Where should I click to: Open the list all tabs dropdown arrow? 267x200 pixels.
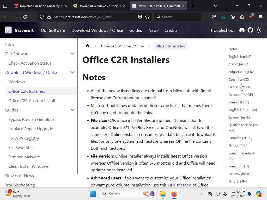(x=215, y=6)
